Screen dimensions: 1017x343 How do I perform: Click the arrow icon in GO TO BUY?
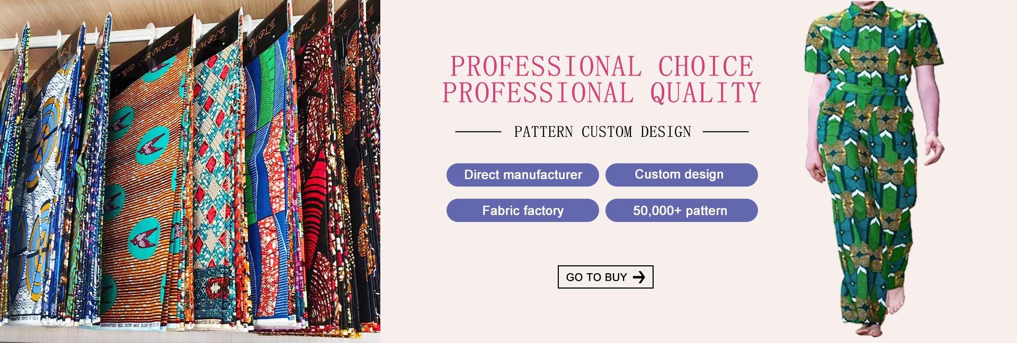point(639,277)
